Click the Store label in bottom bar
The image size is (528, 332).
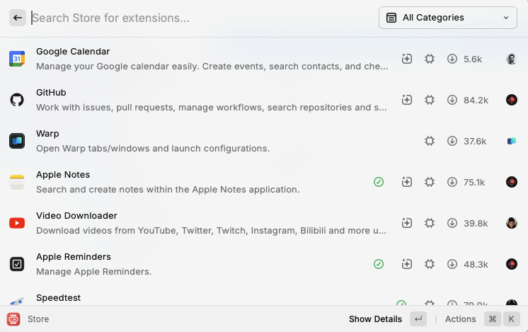tap(38, 319)
